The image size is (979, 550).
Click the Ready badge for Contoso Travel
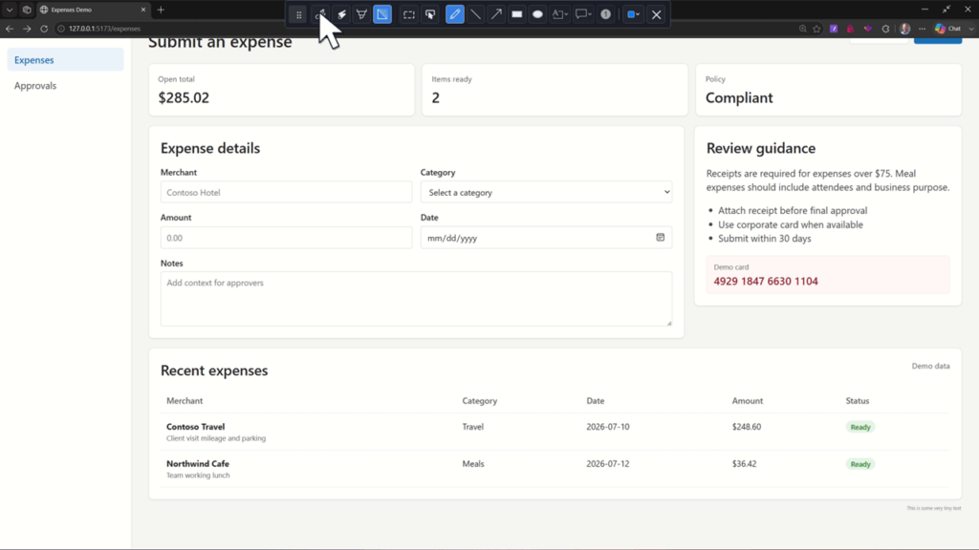860,427
